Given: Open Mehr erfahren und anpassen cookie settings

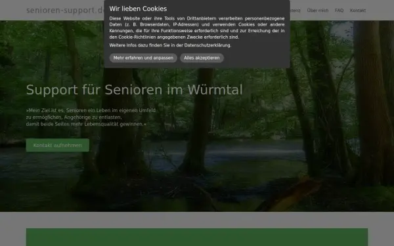Looking at the screenshot, I should (143, 58).
